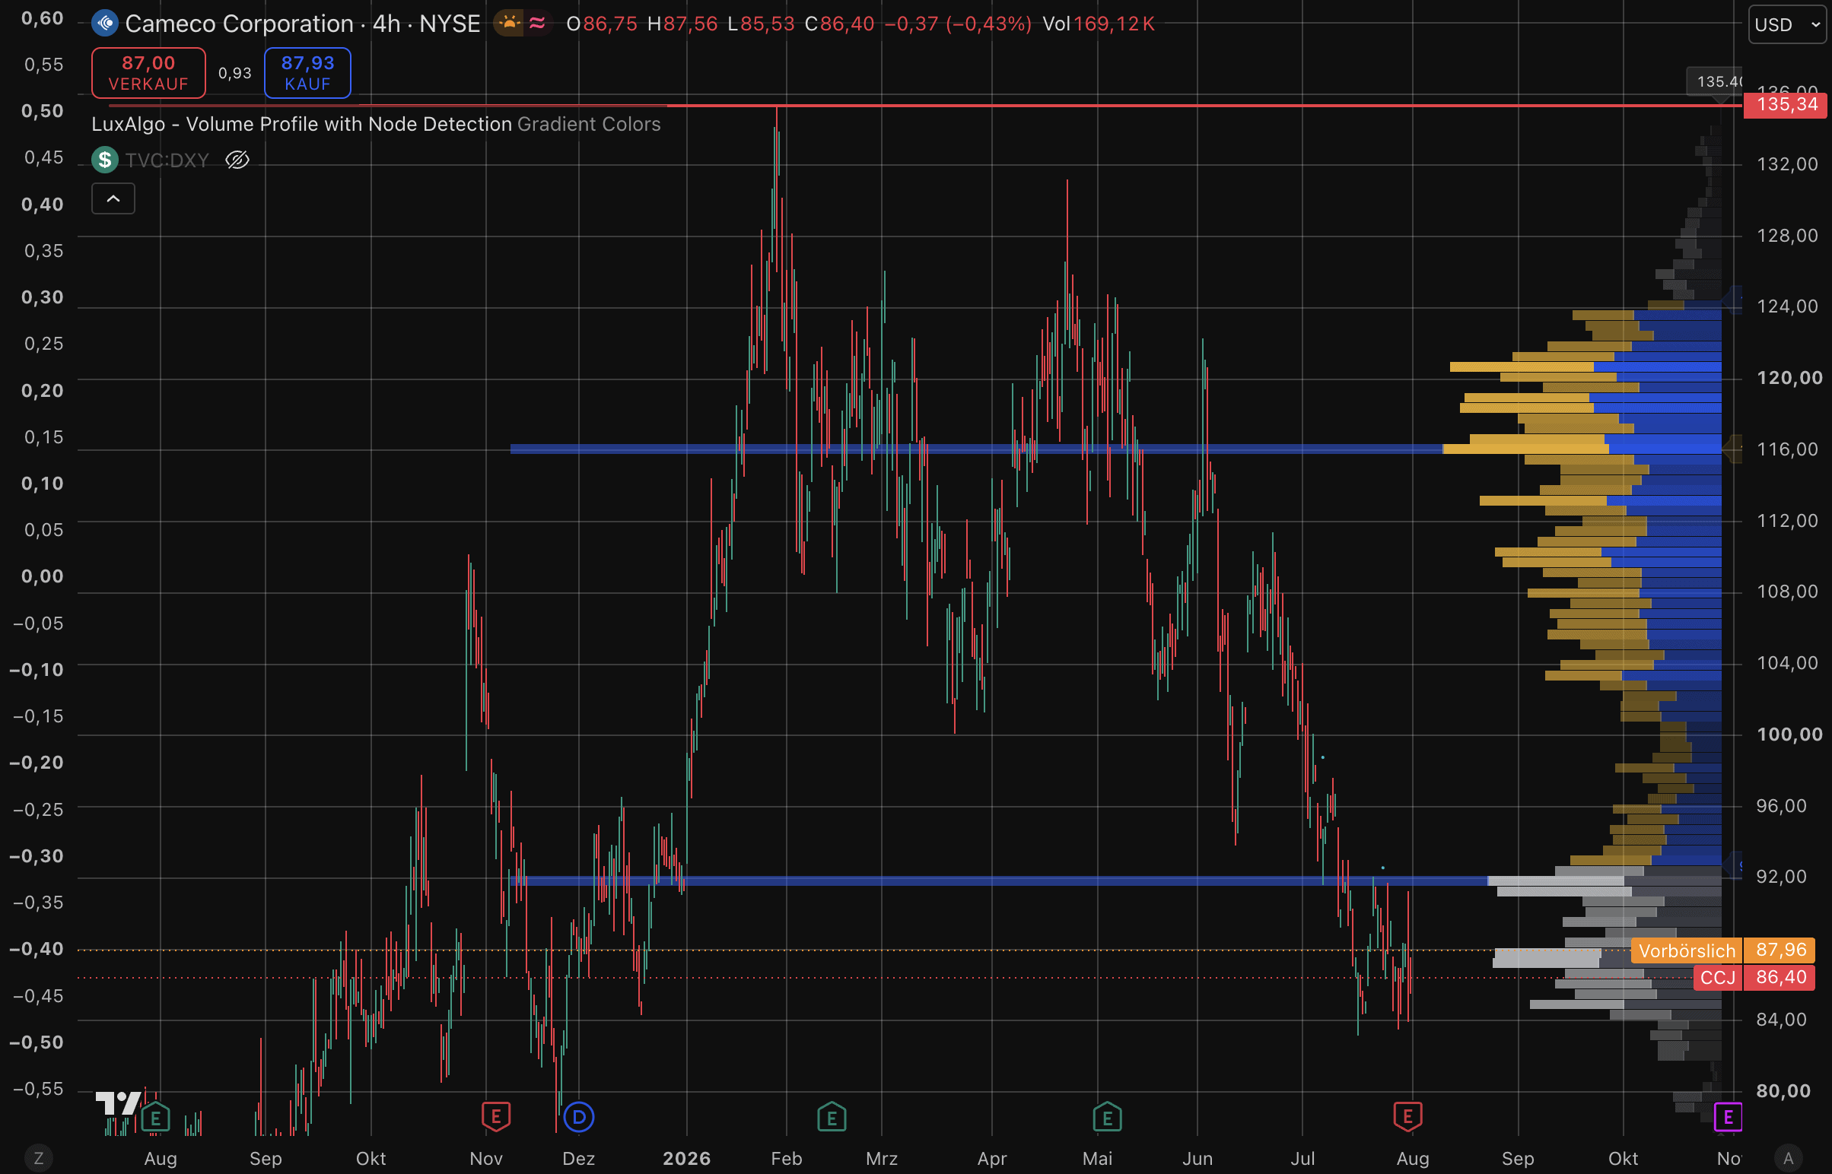Click the 128,00 price axis label
Screen dimensions: 1832x1174
1787,236
